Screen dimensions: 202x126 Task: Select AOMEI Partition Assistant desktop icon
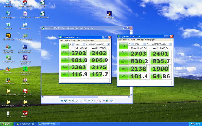pos(9,49)
